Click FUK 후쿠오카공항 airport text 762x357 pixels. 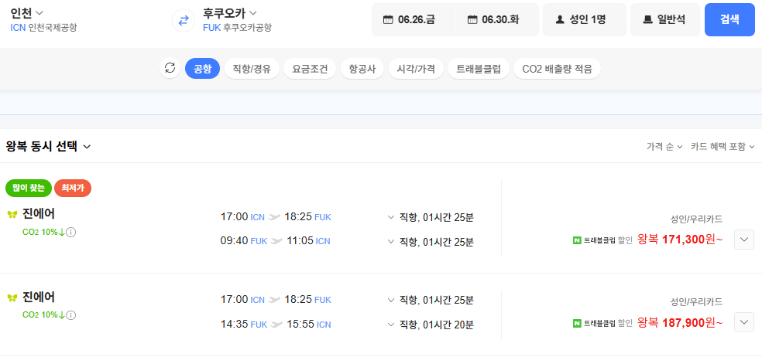click(237, 28)
